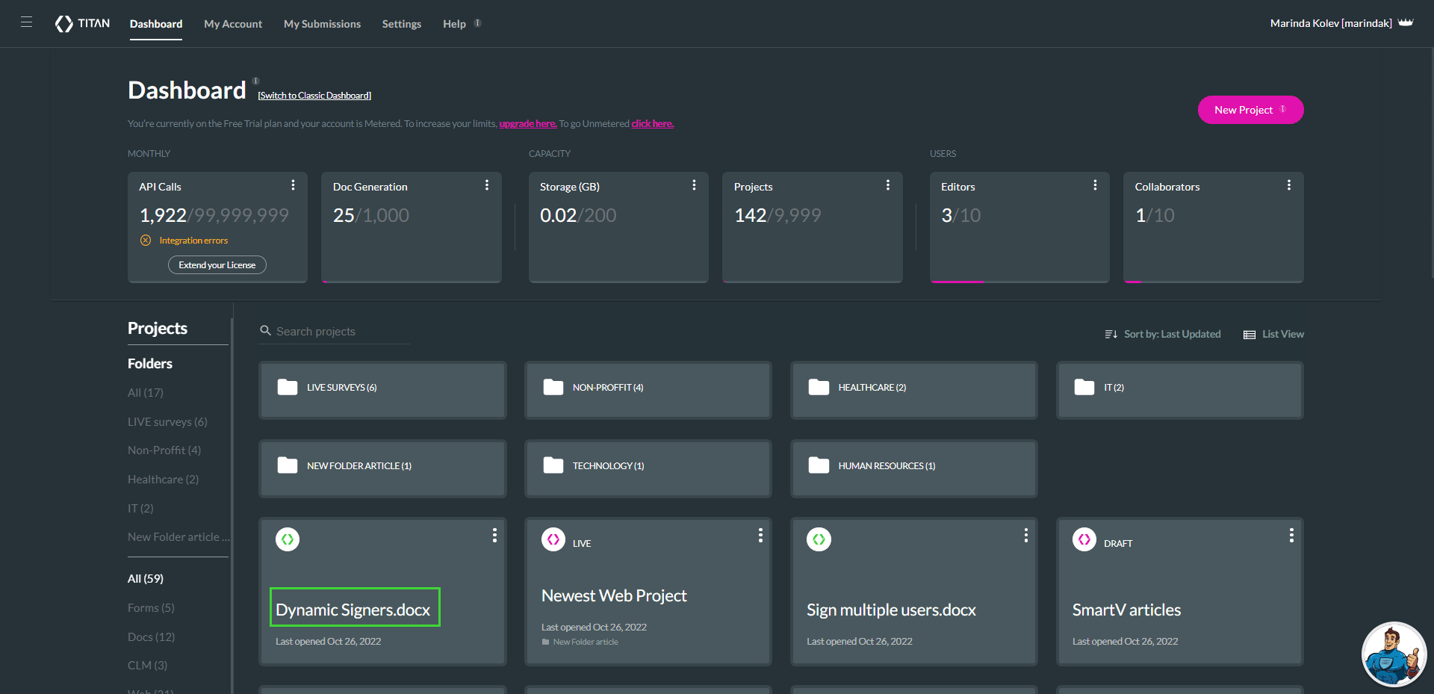
Task: Click the integration errors warning icon
Action: point(146,241)
